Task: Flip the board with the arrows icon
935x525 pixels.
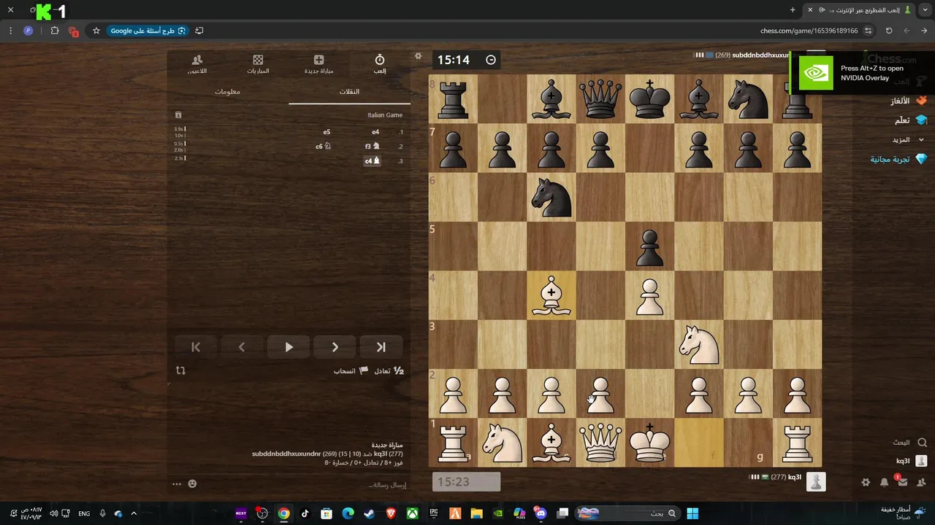Action: 181,370
